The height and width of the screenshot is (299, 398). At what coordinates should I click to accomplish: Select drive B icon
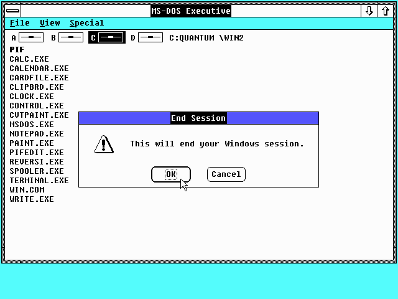[x=71, y=38]
